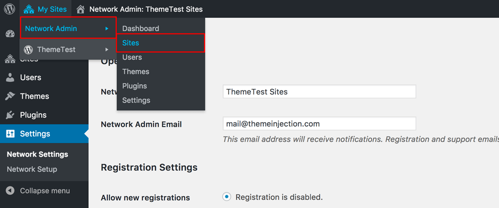
Task: Click the Plugins plug icon in sidebar
Action: tap(10, 115)
